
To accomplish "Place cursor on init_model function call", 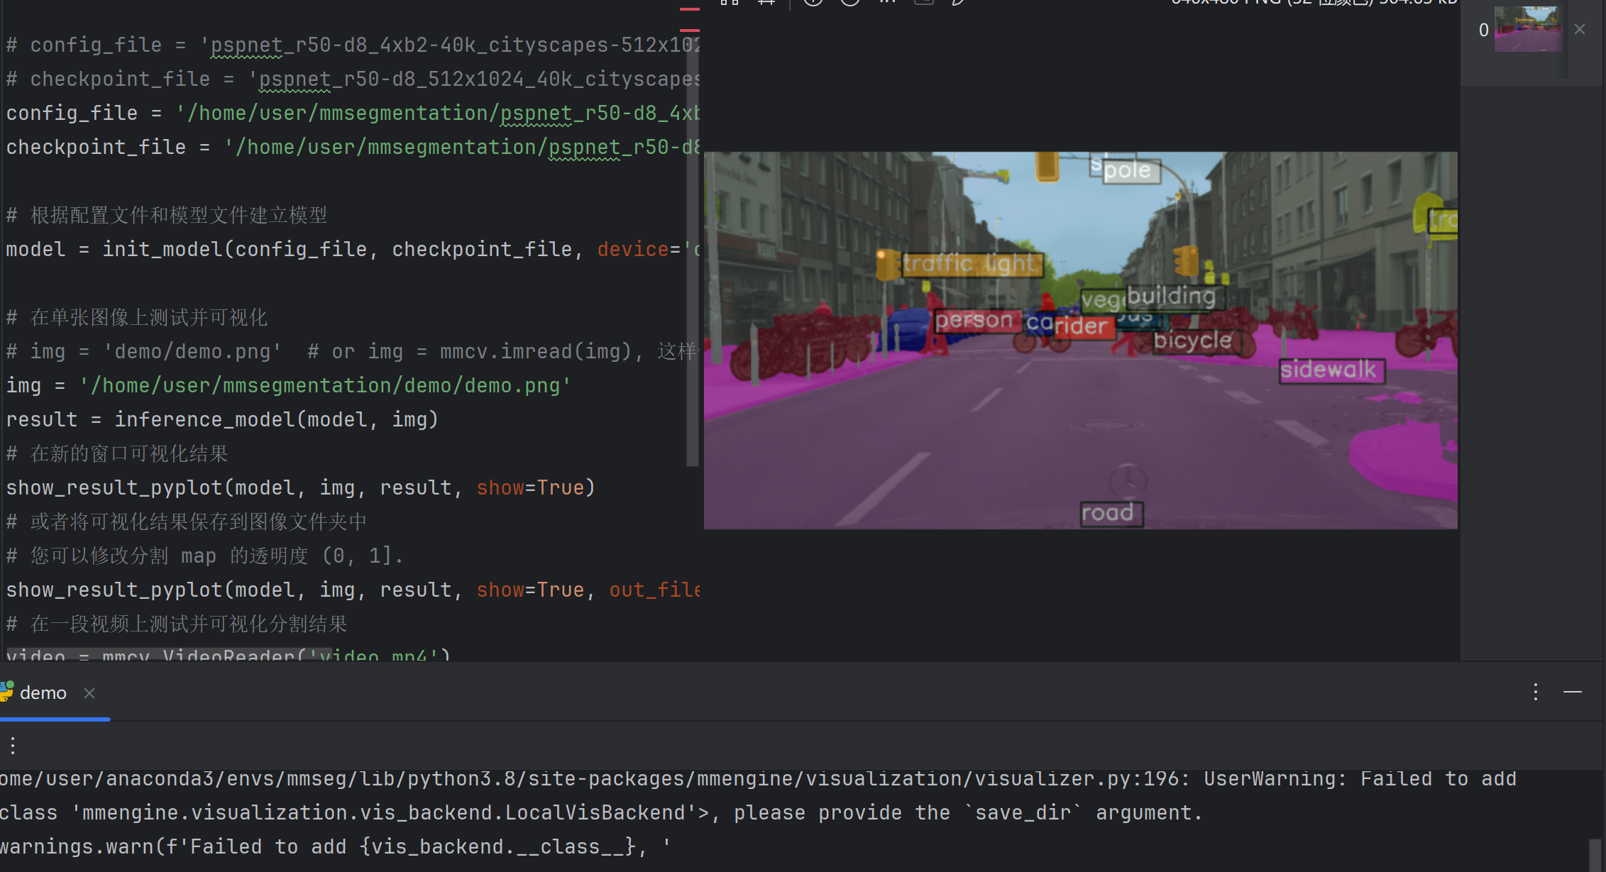I will (162, 250).
